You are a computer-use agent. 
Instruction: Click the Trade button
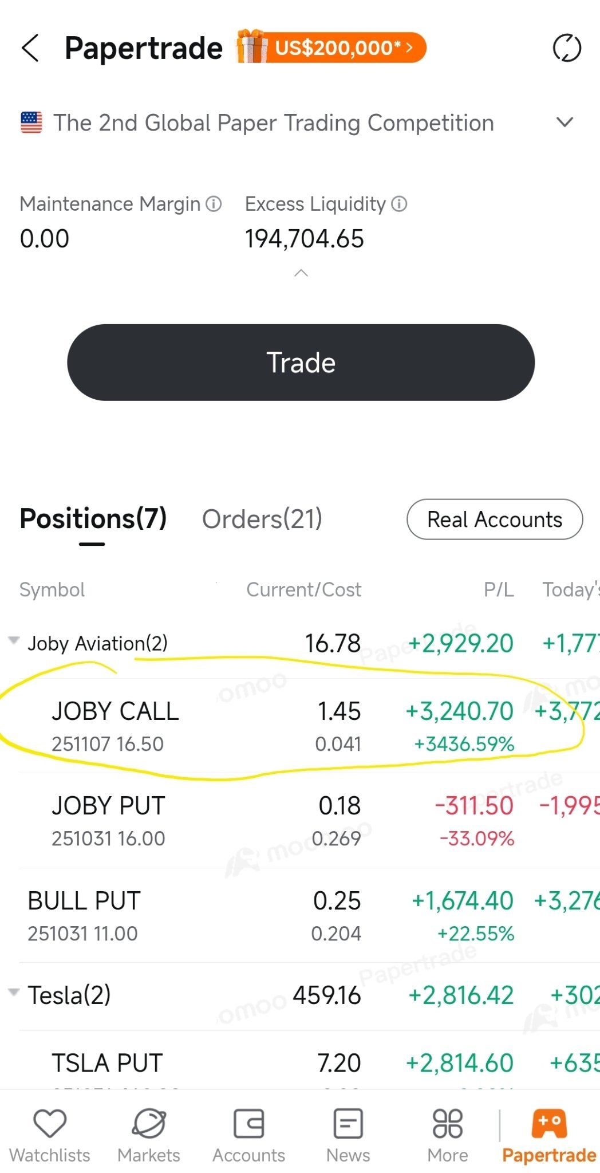pyautogui.click(x=301, y=363)
